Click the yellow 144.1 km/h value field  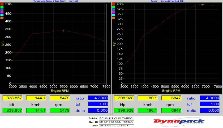(36, 98)
